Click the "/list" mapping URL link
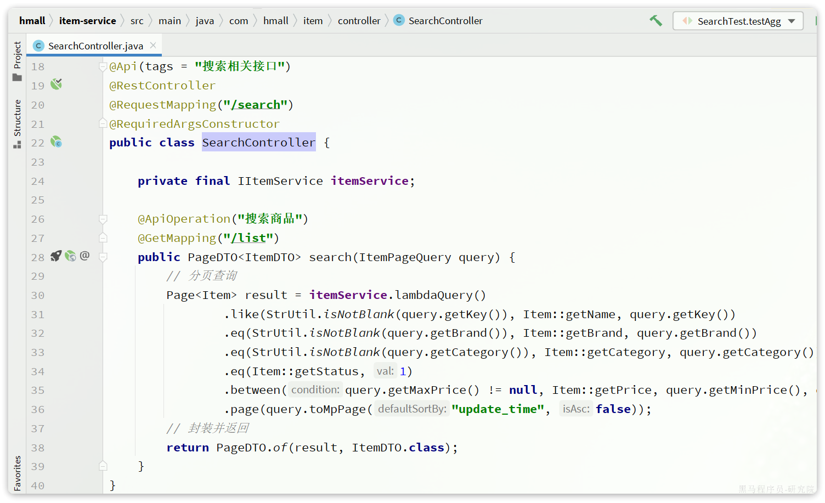This screenshot has width=825, height=503. pyautogui.click(x=248, y=238)
